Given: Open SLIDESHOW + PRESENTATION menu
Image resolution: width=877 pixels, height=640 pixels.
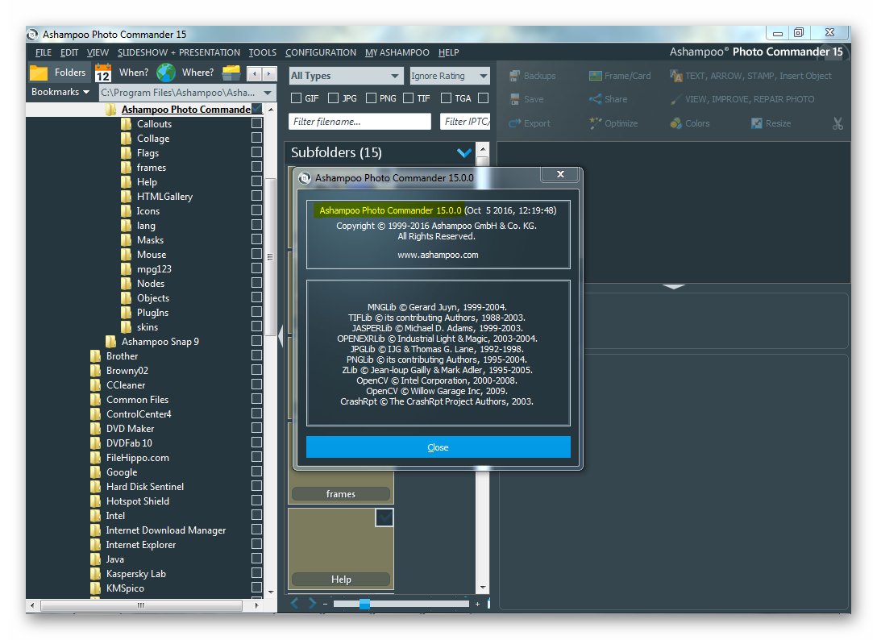Looking at the screenshot, I should [178, 52].
